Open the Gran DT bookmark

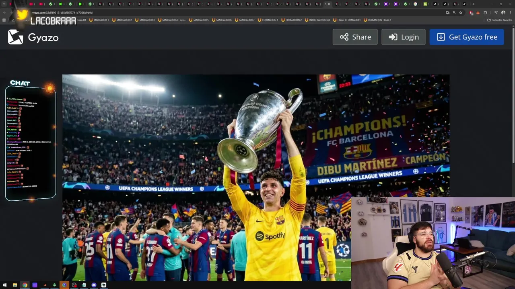tap(82, 20)
